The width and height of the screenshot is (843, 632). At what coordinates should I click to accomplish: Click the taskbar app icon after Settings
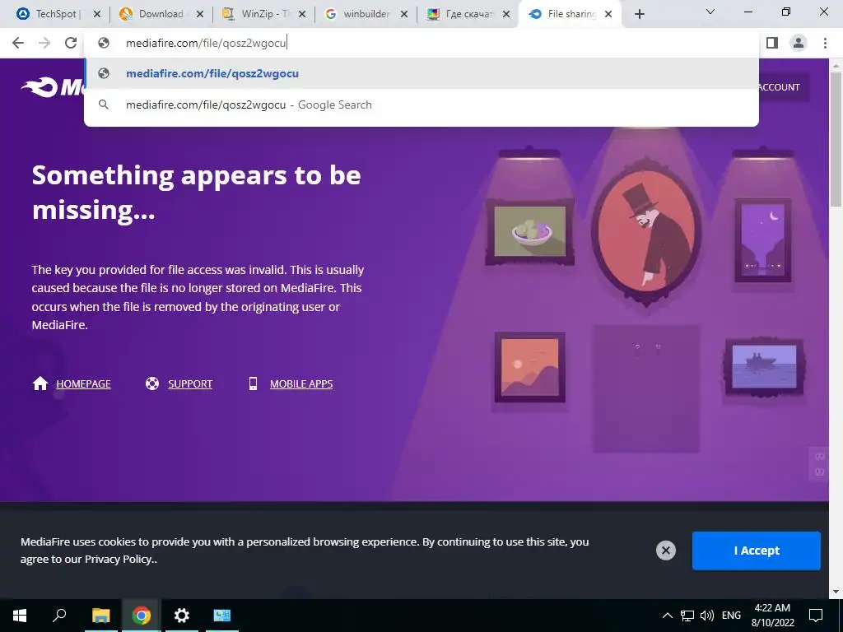(x=222, y=616)
